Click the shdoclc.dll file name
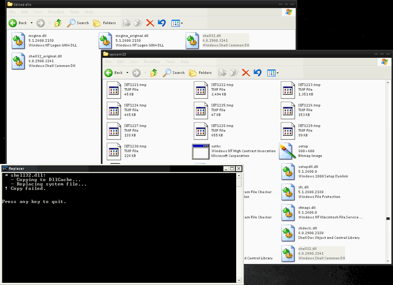The height and width of the screenshot is (285, 393). pyautogui.click(x=307, y=228)
